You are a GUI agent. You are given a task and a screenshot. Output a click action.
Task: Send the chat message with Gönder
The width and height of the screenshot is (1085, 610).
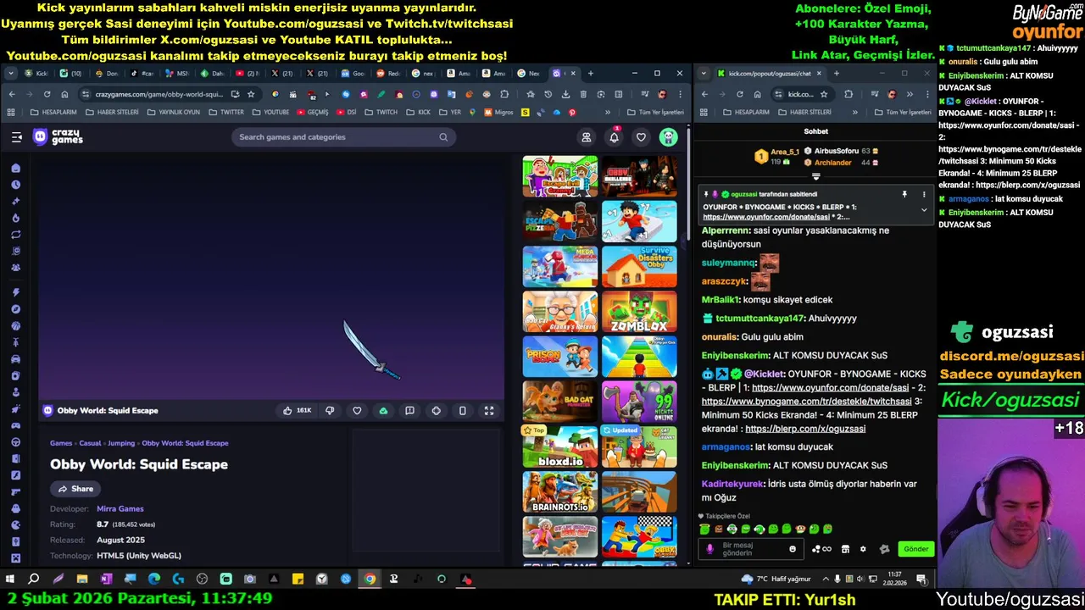click(915, 549)
